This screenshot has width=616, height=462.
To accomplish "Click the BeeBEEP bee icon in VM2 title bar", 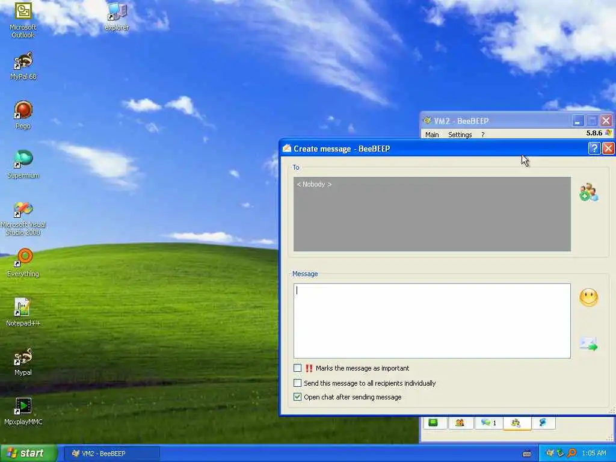I will (427, 120).
